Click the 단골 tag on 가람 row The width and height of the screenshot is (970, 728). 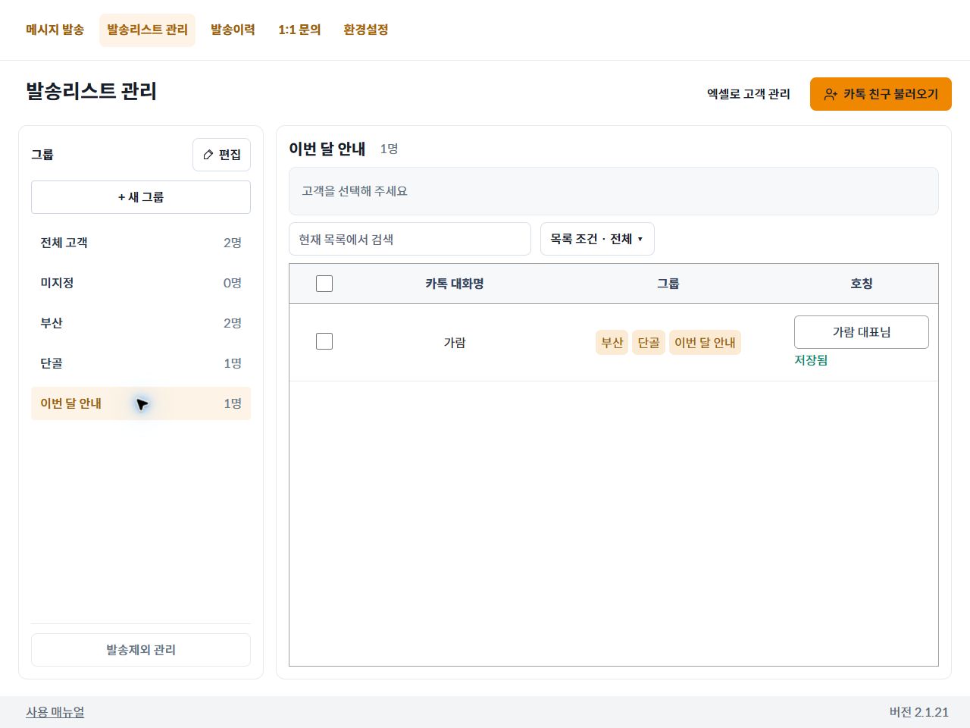tap(649, 343)
